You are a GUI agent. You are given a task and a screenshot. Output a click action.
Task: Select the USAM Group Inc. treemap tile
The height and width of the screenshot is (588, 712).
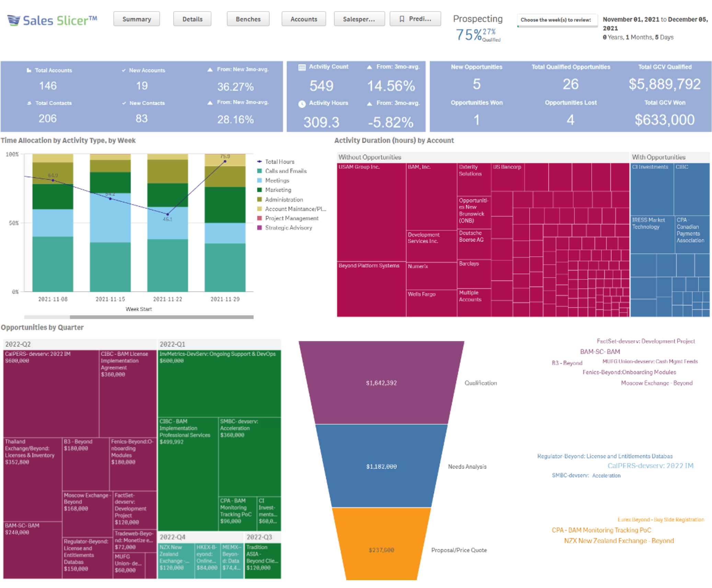click(x=371, y=212)
